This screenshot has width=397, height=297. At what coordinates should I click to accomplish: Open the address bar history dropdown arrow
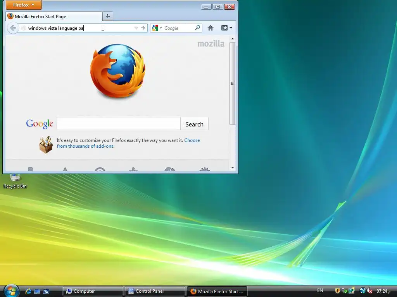136,28
